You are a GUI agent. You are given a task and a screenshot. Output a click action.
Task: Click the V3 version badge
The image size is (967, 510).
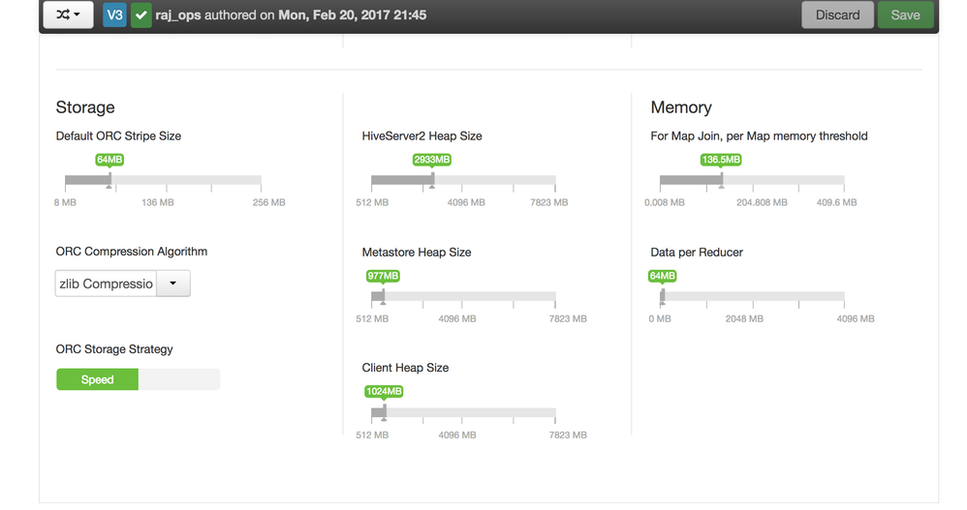(114, 15)
